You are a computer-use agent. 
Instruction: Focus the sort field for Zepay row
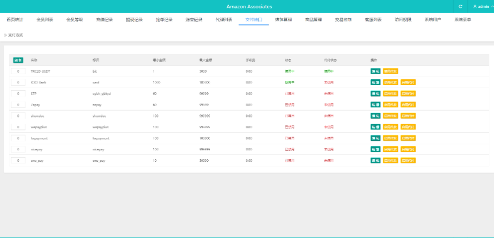pyautogui.click(x=18, y=105)
